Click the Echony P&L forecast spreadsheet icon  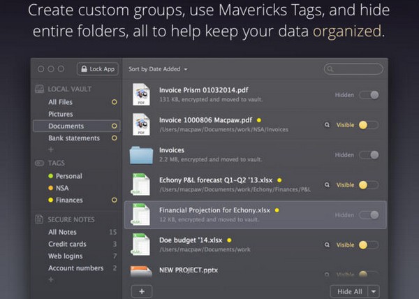pos(142,184)
